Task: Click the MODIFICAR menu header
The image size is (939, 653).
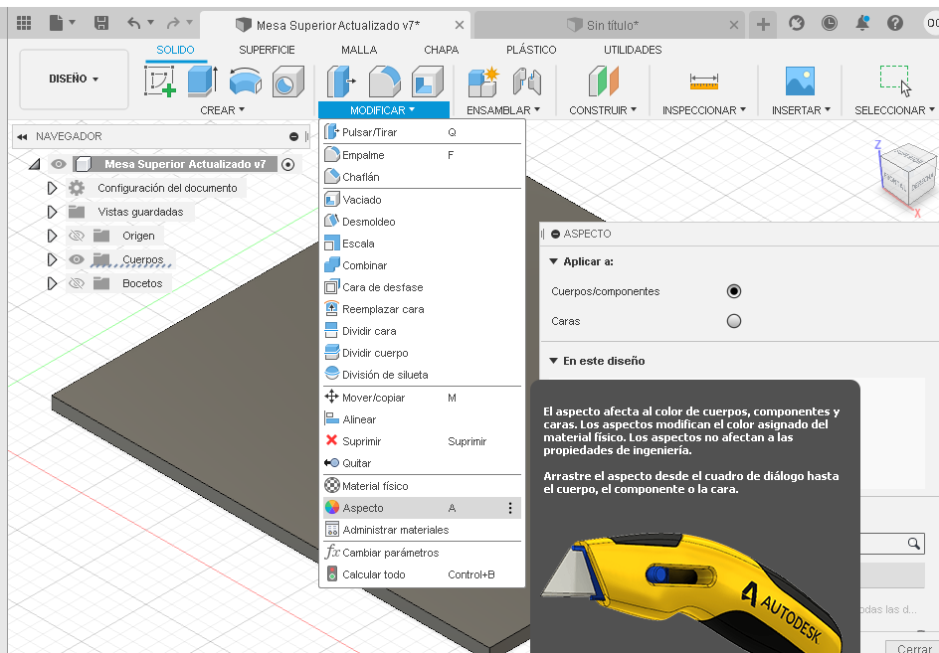Action: [383, 110]
